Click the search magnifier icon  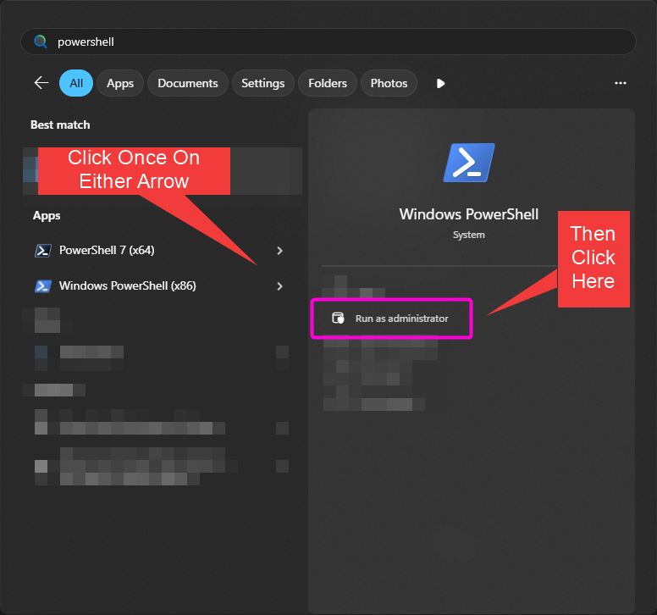click(x=41, y=42)
